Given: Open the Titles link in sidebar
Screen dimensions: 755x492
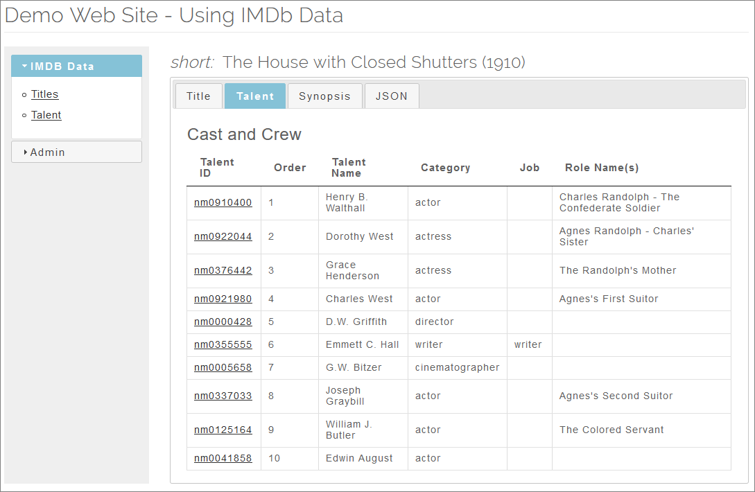Looking at the screenshot, I should point(45,94).
